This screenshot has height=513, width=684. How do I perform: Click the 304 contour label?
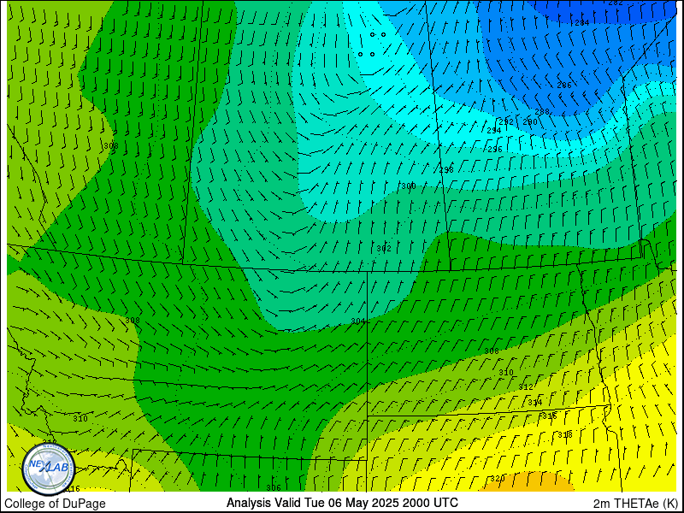358,321
